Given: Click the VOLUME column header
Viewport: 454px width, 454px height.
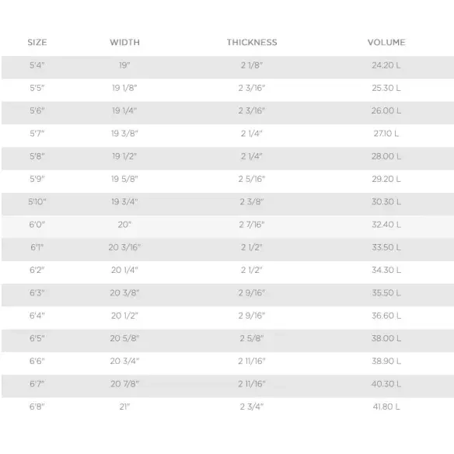Looking at the screenshot, I should click(386, 42).
